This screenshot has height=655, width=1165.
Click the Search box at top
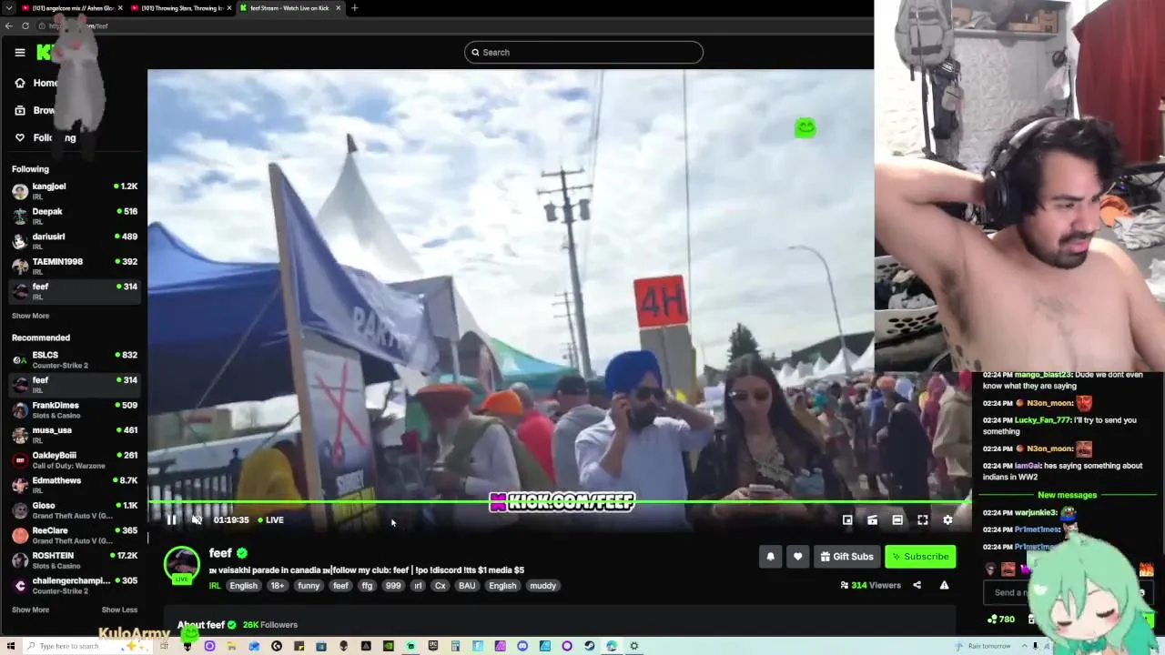(x=583, y=52)
